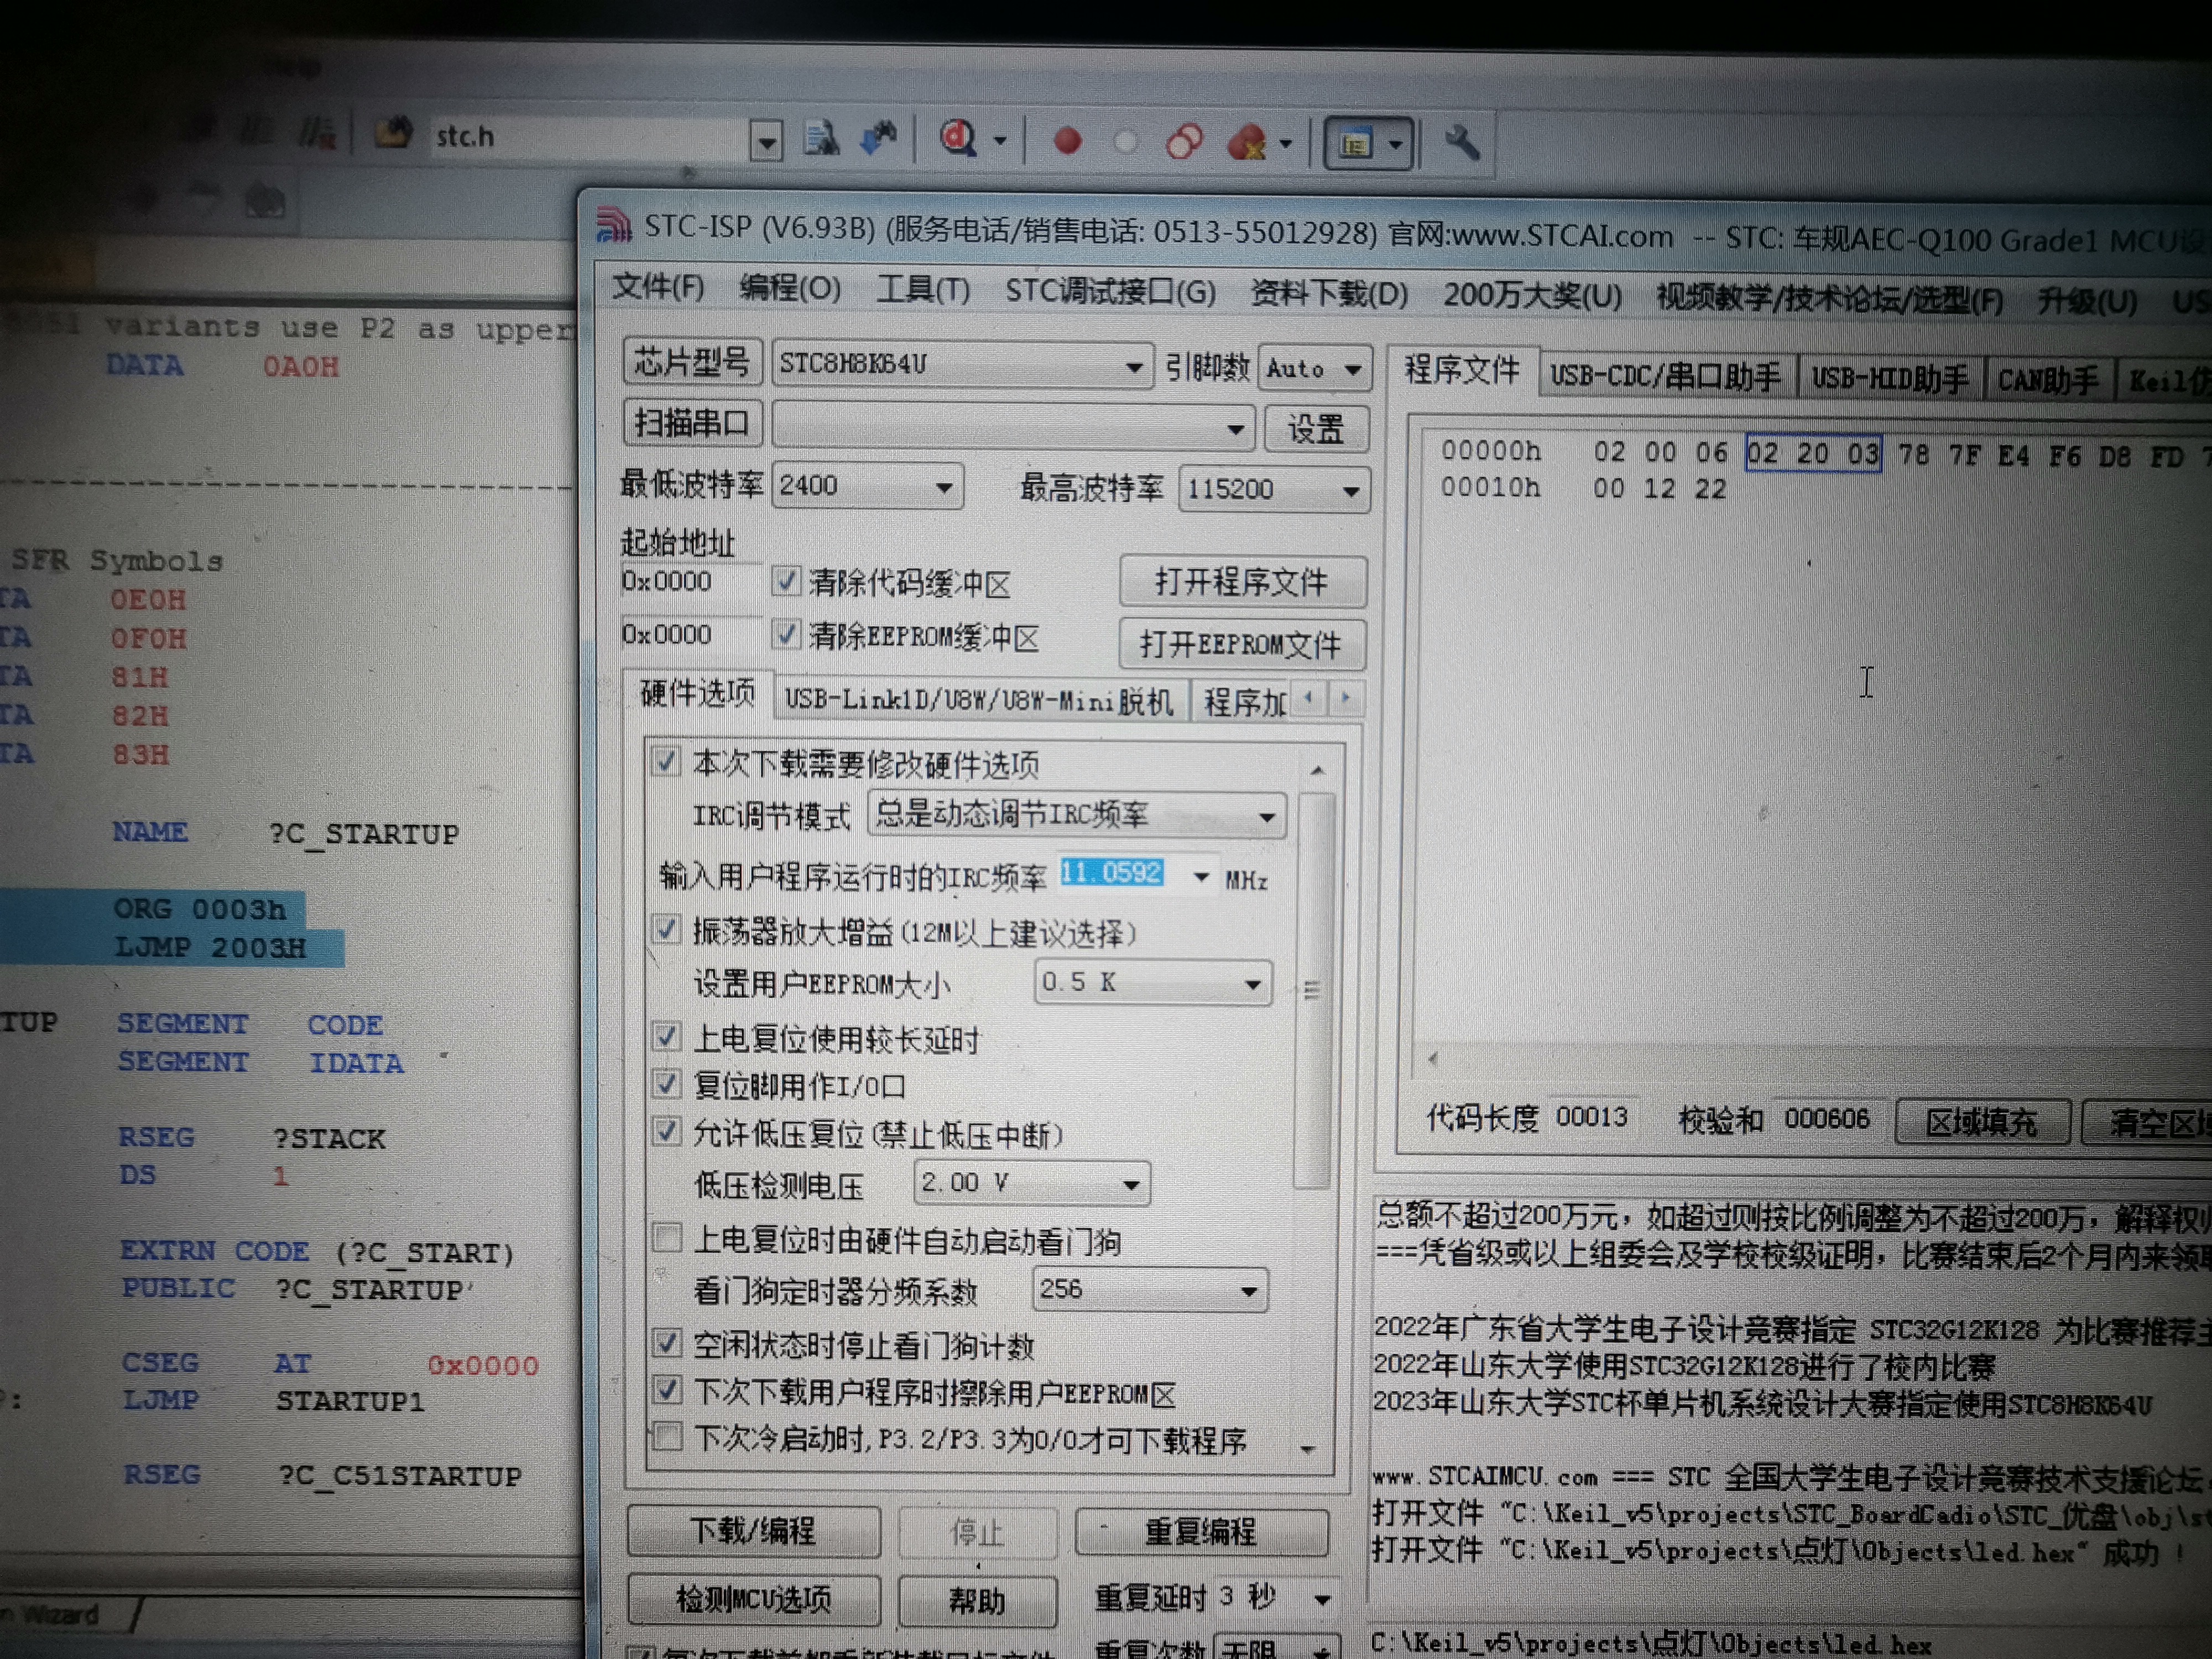
Task: Open the 最高波特率 115200 dropdown
Action: click(1351, 491)
